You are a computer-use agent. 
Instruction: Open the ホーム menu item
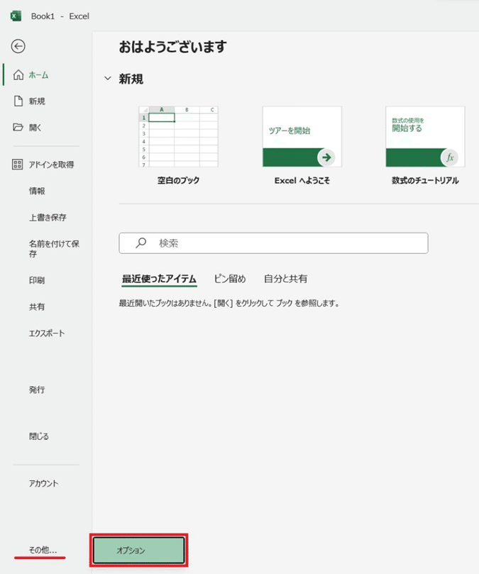pyautogui.click(x=38, y=75)
